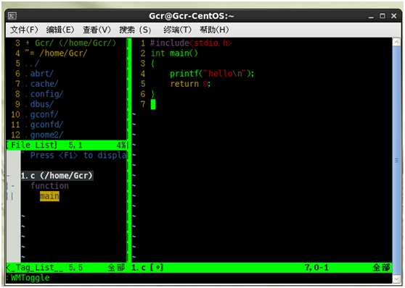
Task: Click the function group in tag list
Action: point(49,186)
